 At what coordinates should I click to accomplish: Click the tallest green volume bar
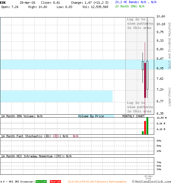(x=147, y=126)
